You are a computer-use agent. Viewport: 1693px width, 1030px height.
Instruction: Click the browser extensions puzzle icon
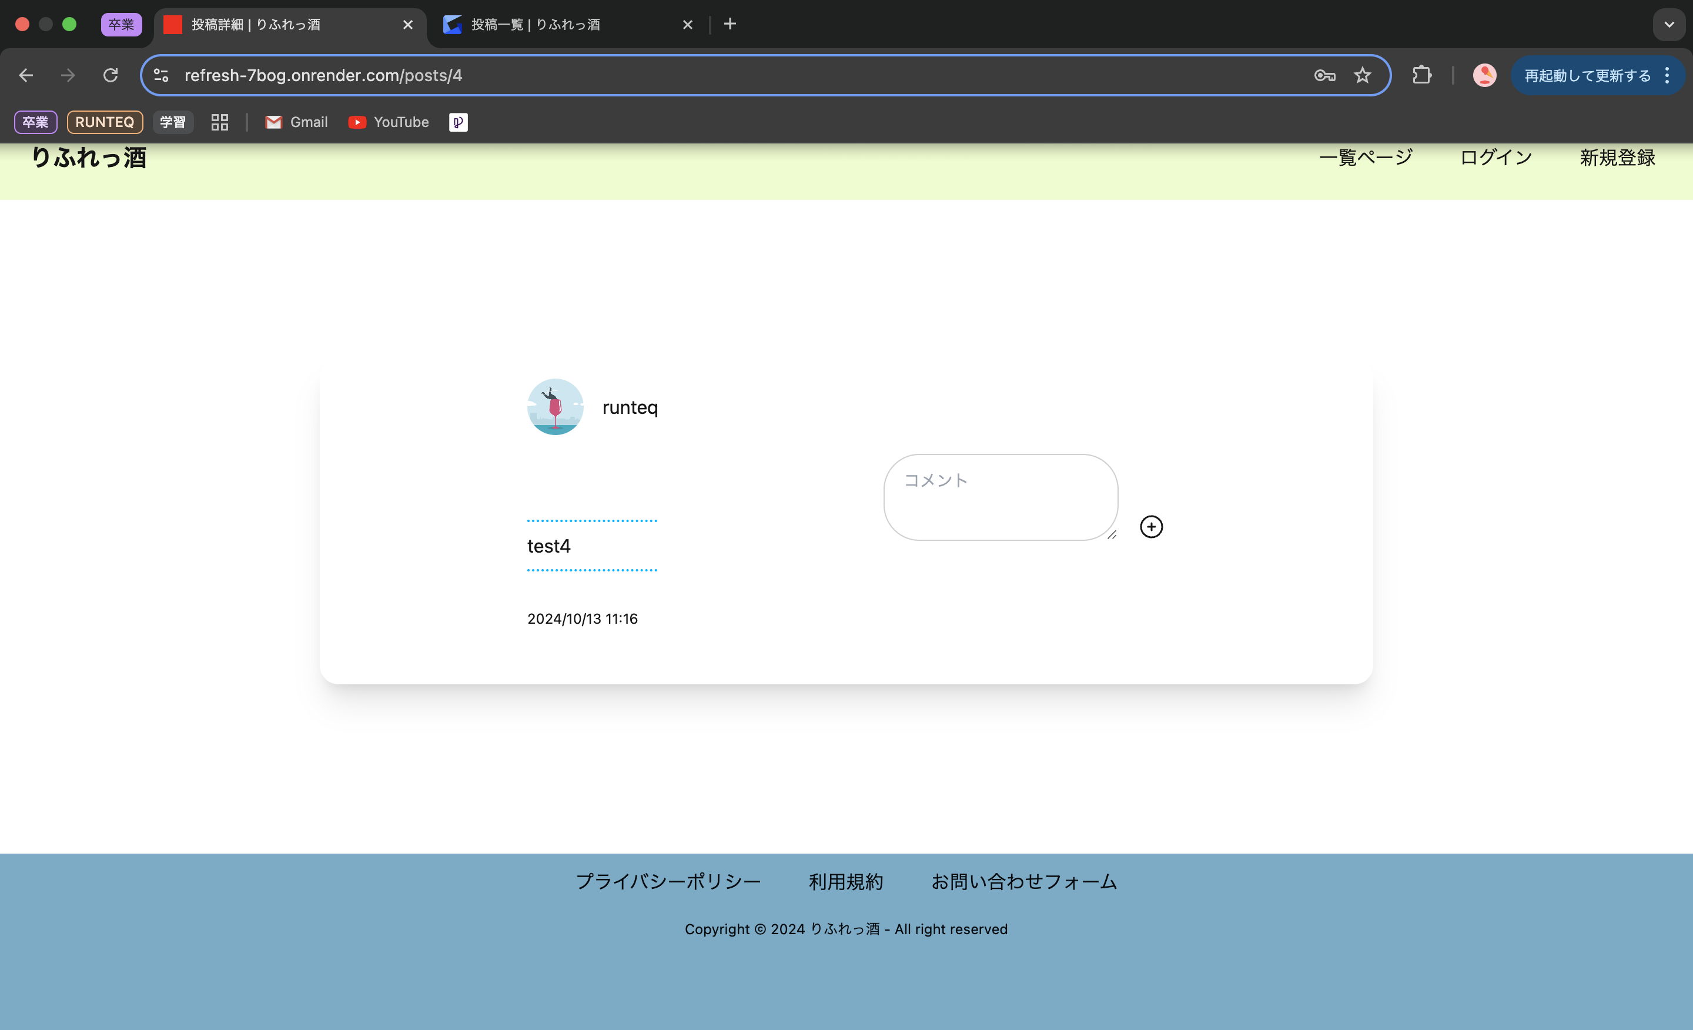click(x=1422, y=75)
